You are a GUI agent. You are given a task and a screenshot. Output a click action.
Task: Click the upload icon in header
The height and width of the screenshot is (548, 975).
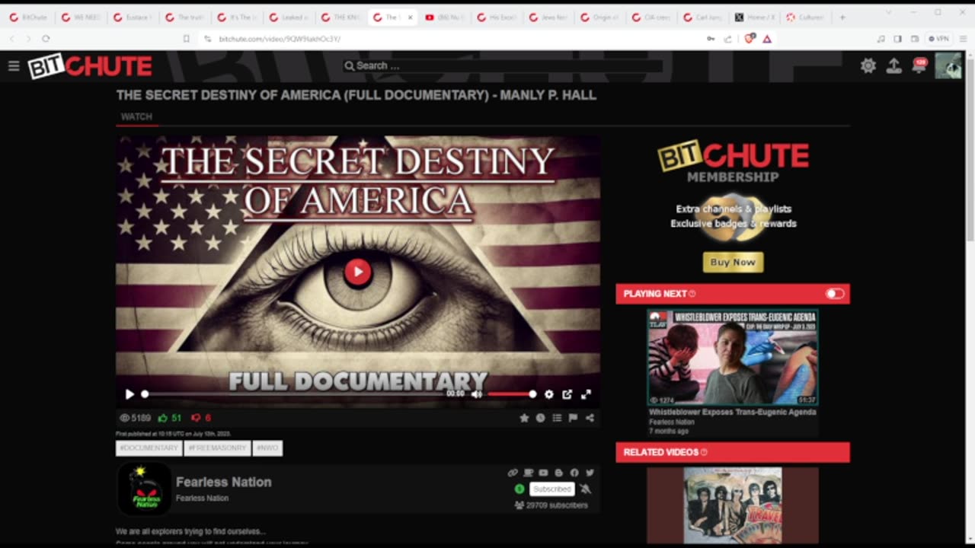tap(894, 66)
